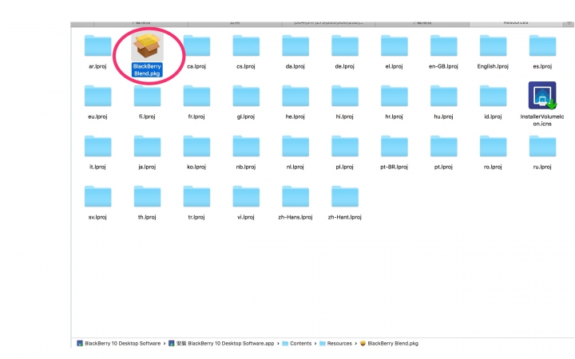Select the pt-BR.lproj folder
575x359 pixels.
[x=395, y=146]
